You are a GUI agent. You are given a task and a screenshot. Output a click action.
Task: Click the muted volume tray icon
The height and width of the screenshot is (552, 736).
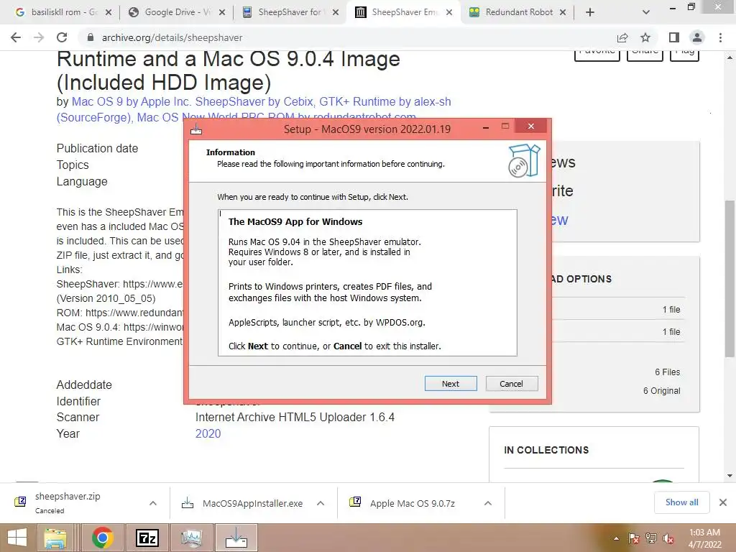(668, 538)
